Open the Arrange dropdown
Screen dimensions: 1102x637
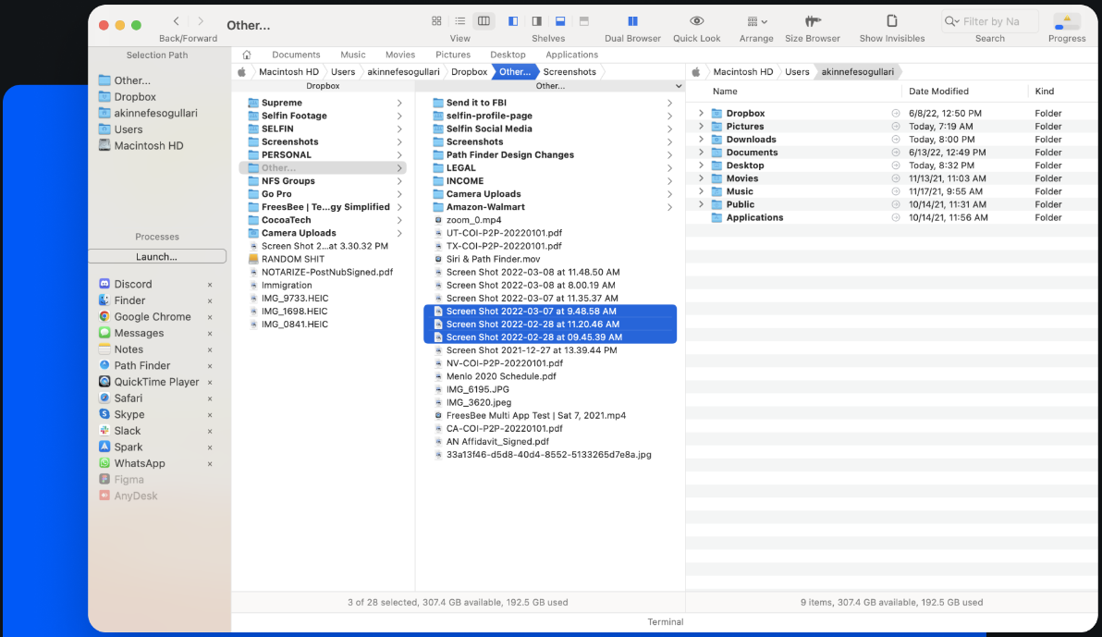coord(757,21)
